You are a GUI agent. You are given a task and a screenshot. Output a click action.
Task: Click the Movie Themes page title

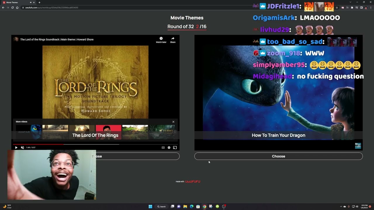[187, 18]
